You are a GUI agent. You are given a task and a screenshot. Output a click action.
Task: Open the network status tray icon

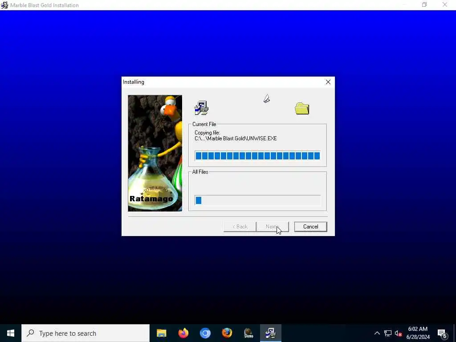click(x=388, y=333)
